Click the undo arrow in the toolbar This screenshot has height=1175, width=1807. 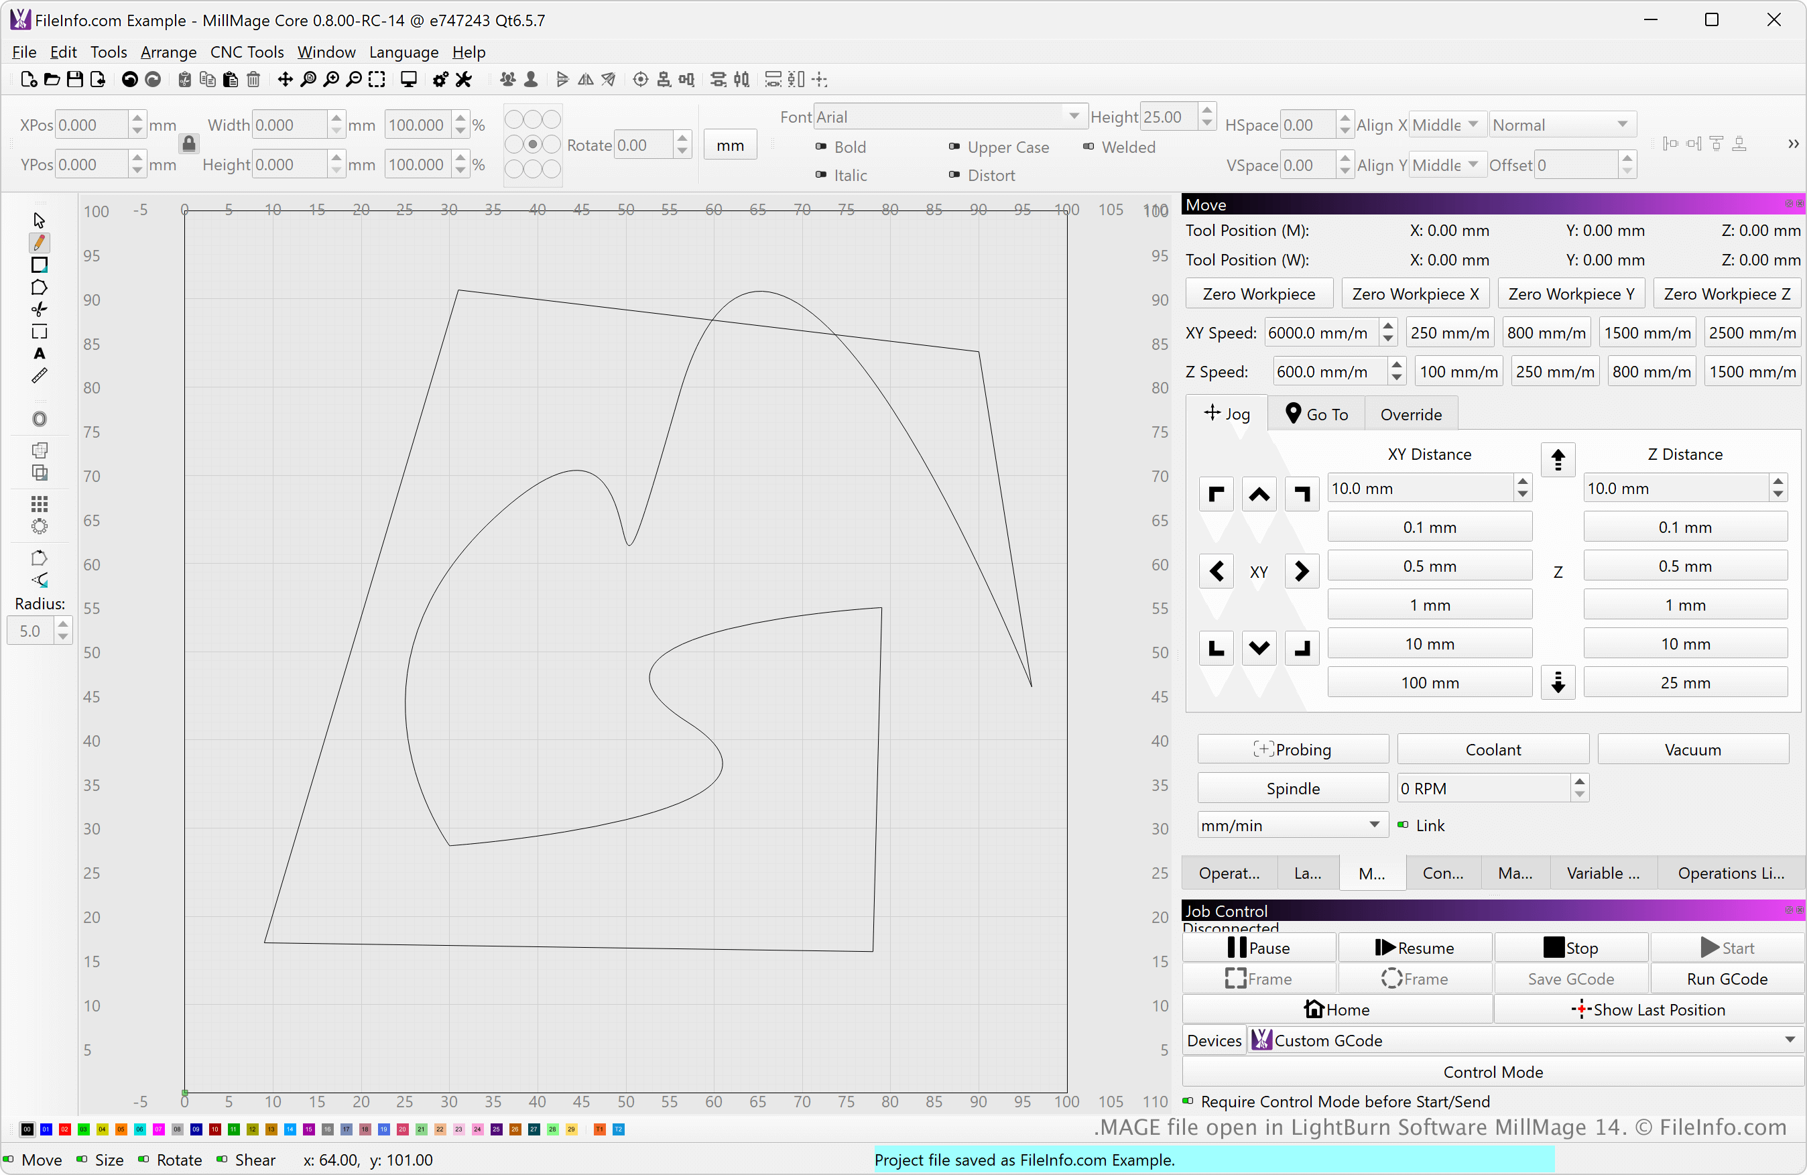[x=130, y=80]
